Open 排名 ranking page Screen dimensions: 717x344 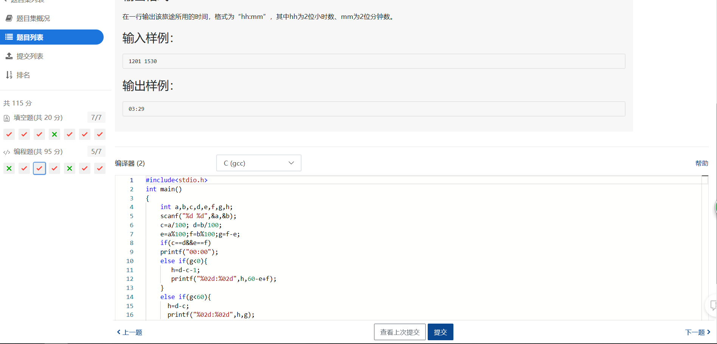click(23, 75)
